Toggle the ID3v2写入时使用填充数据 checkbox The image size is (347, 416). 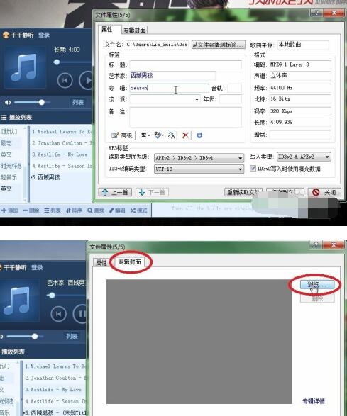253,168
